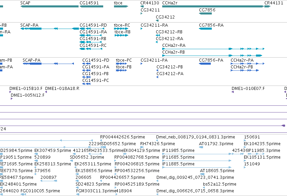Click the CG7856 gene label
Image resolution: width=287 pixels, height=196 pixels.
click(207, 10)
